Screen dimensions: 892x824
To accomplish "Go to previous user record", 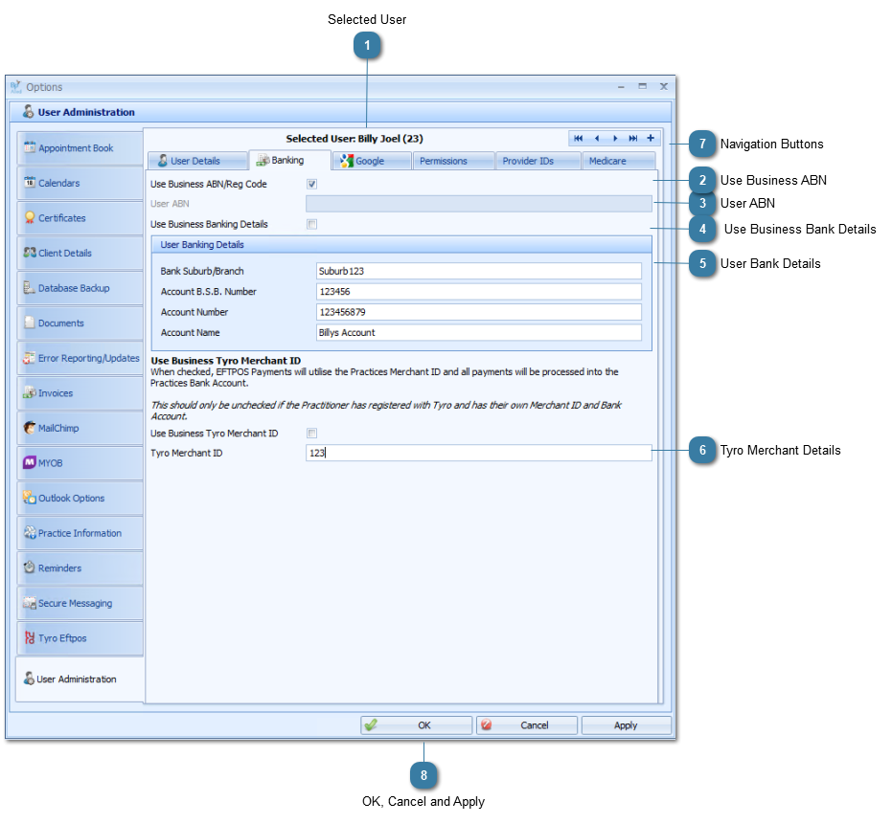I will click(597, 138).
